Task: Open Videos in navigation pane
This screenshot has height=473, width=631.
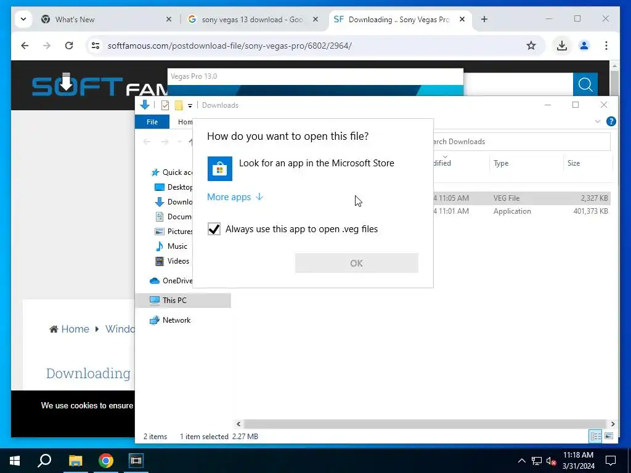Action: click(173, 261)
